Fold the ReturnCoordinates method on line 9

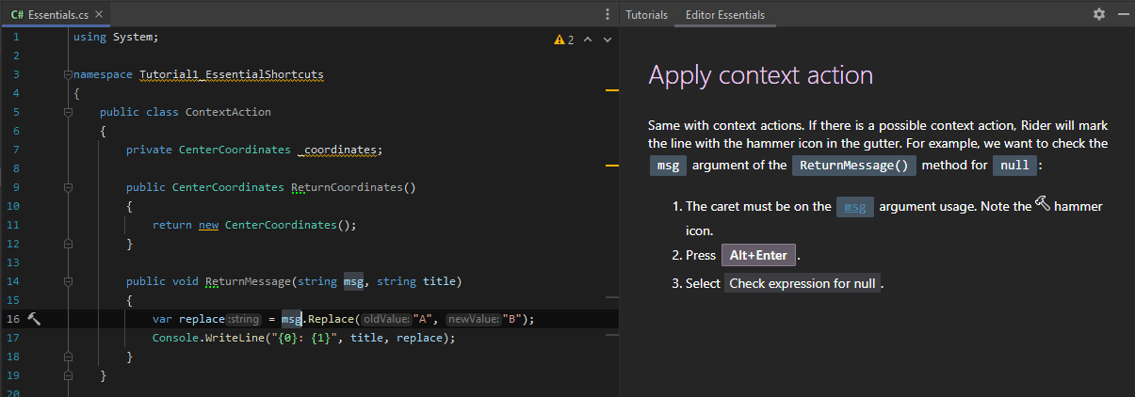[x=68, y=187]
